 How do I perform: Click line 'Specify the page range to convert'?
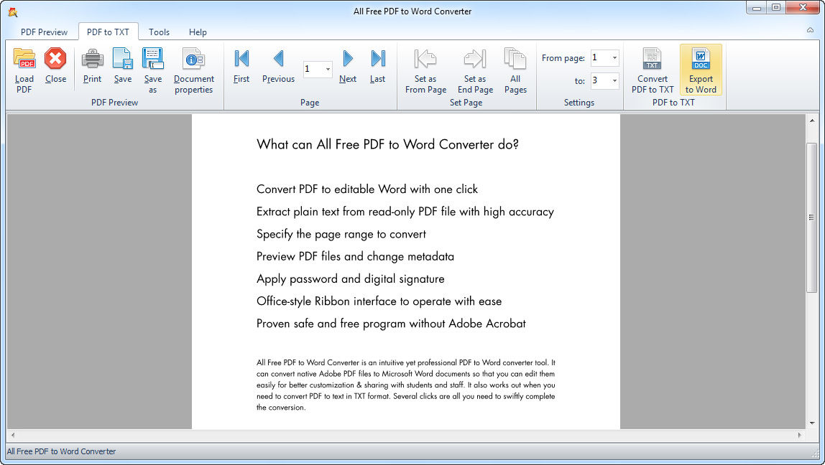coord(341,234)
